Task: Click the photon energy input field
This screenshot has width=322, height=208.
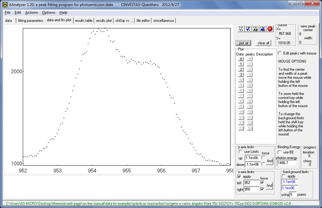Action: pos(287,163)
